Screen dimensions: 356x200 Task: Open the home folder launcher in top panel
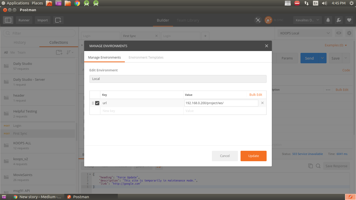[49, 3]
